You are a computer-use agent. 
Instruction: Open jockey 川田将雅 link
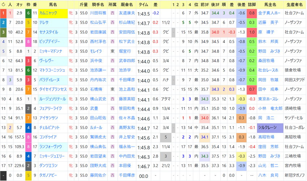tap(98, 13)
